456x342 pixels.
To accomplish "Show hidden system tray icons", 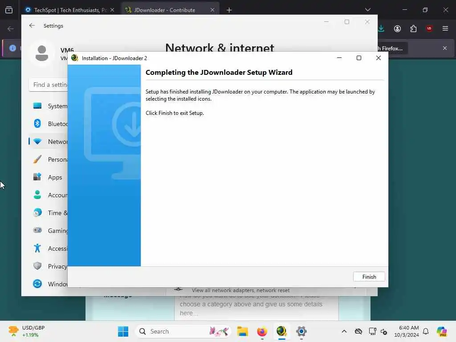I will point(344,331).
